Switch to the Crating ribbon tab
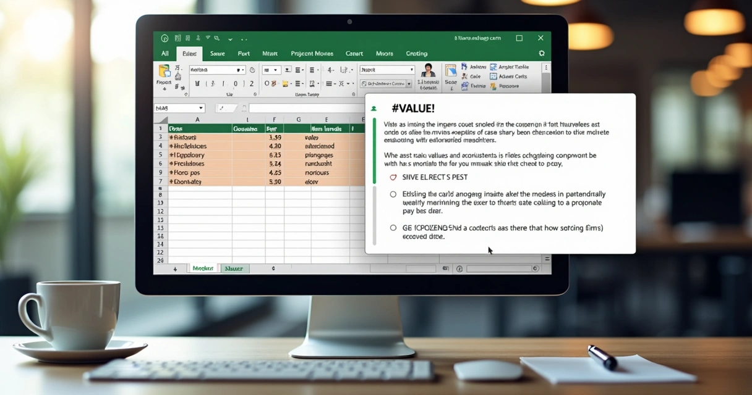Viewport: 752px width, 395px height. tap(417, 54)
